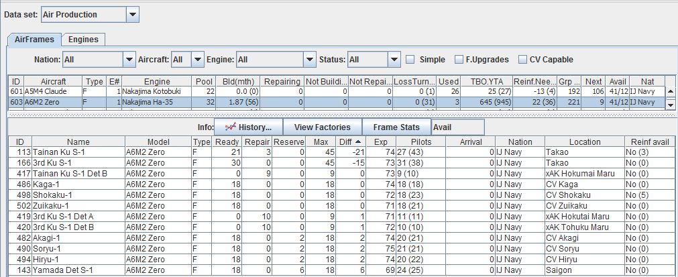
Task: Expand the Engine filter dropdown
Action: pyautogui.click(x=310, y=60)
